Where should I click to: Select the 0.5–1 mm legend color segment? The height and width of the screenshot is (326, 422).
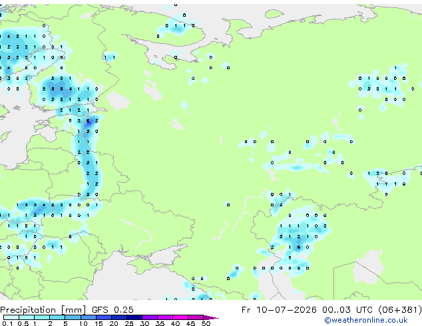point(27,317)
